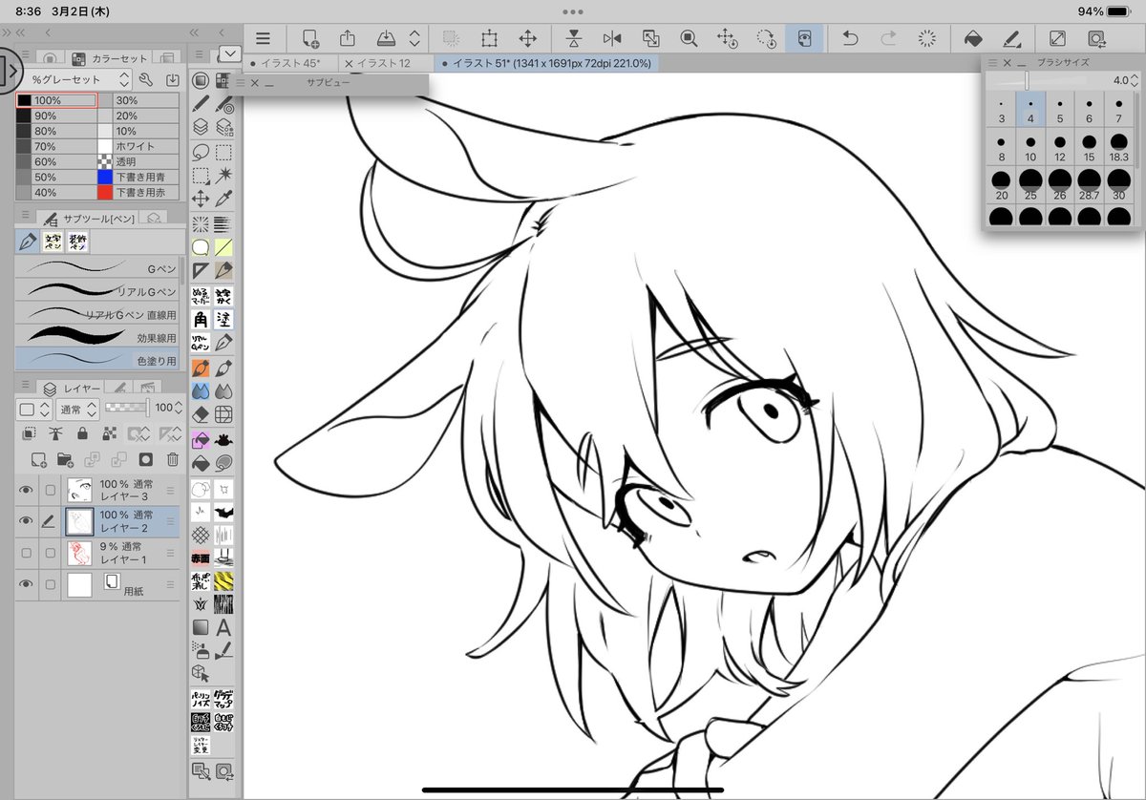Select the eraser tool in the toolbar
Viewport: 1146px width, 800px height.
click(x=201, y=414)
